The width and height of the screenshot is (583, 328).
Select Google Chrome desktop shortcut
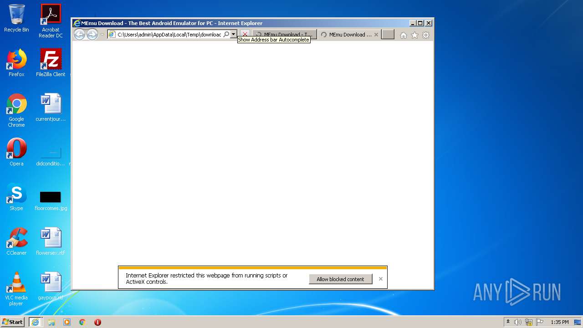coord(16,111)
